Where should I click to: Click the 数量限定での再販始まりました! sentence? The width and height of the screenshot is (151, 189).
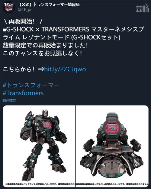(x=45, y=46)
